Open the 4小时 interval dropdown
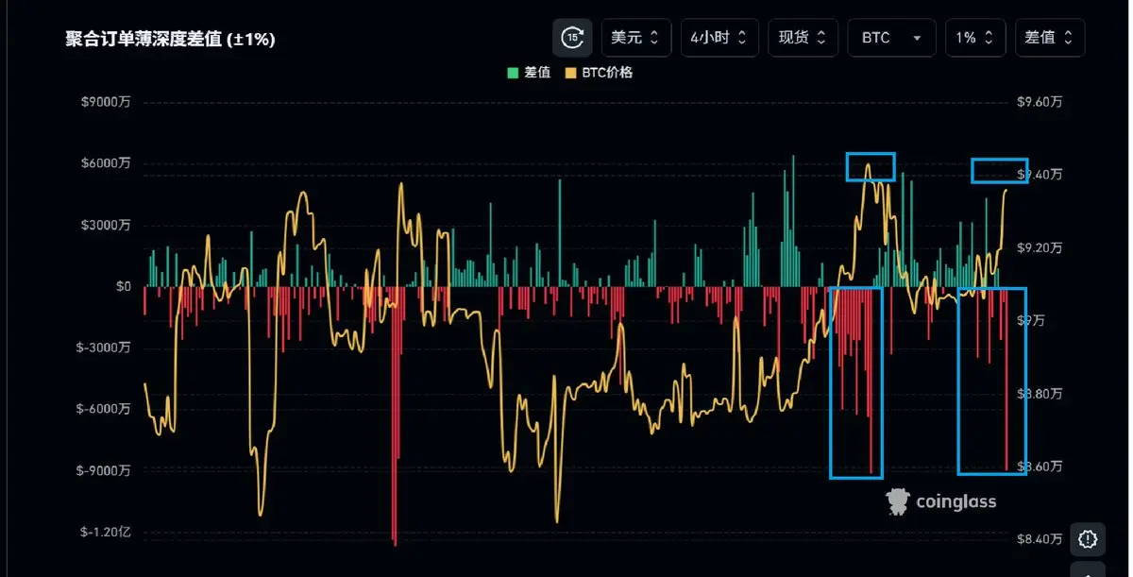1133x577 pixels. pyautogui.click(x=719, y=38)
